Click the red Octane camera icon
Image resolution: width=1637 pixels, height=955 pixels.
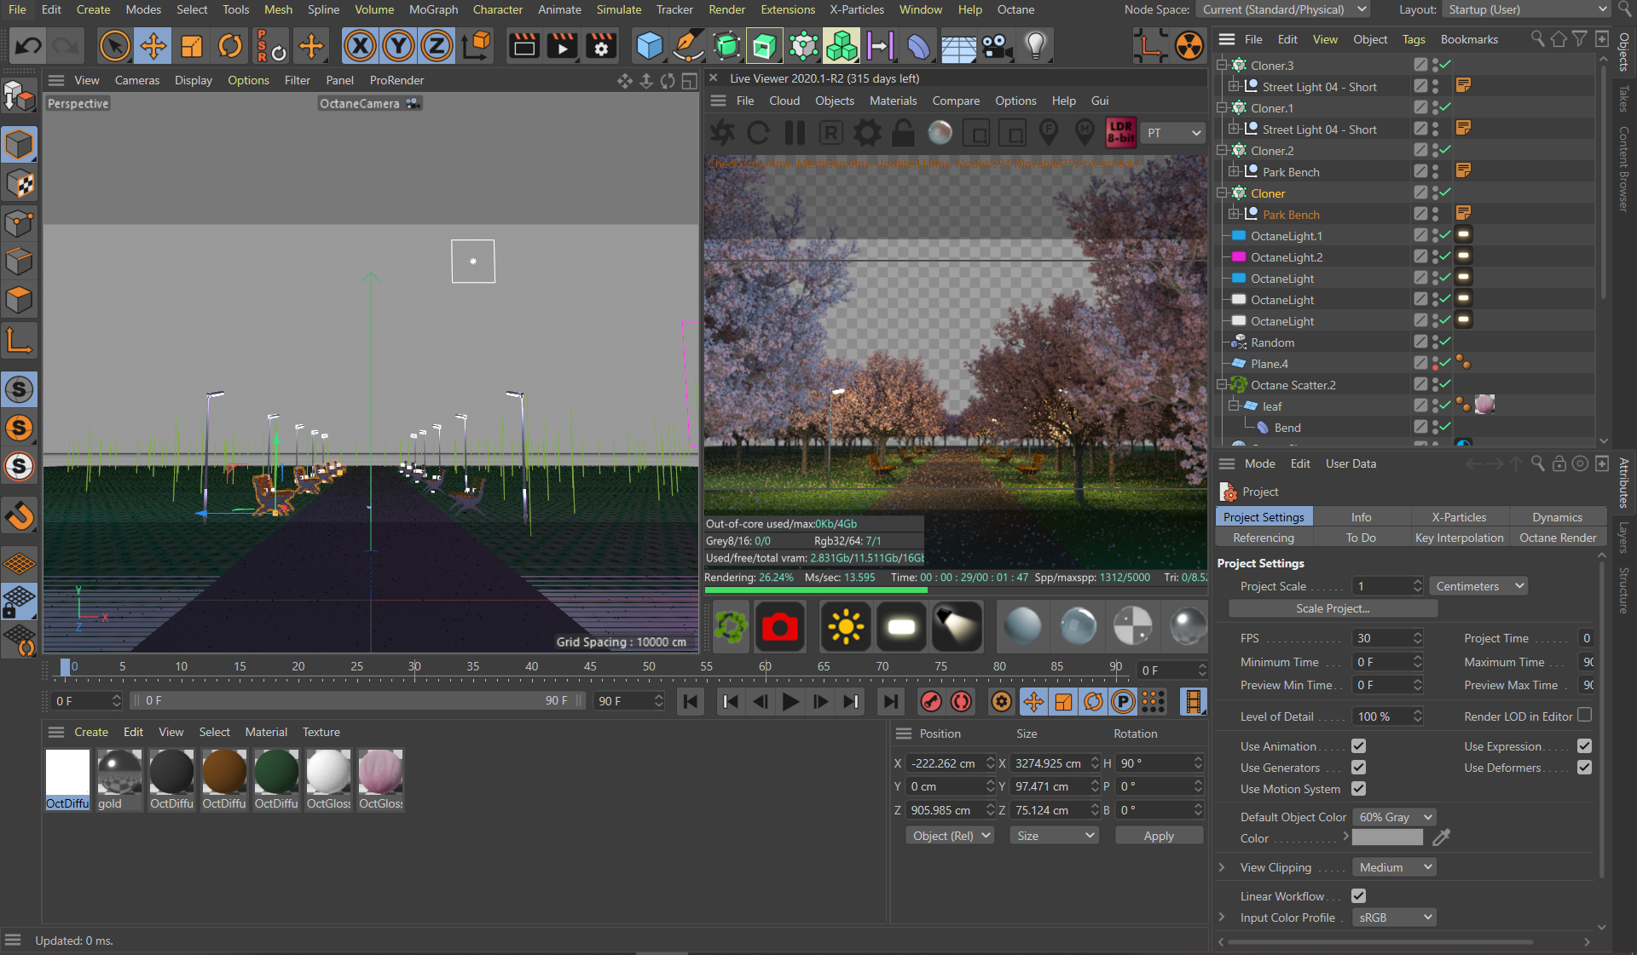(779, 628)
